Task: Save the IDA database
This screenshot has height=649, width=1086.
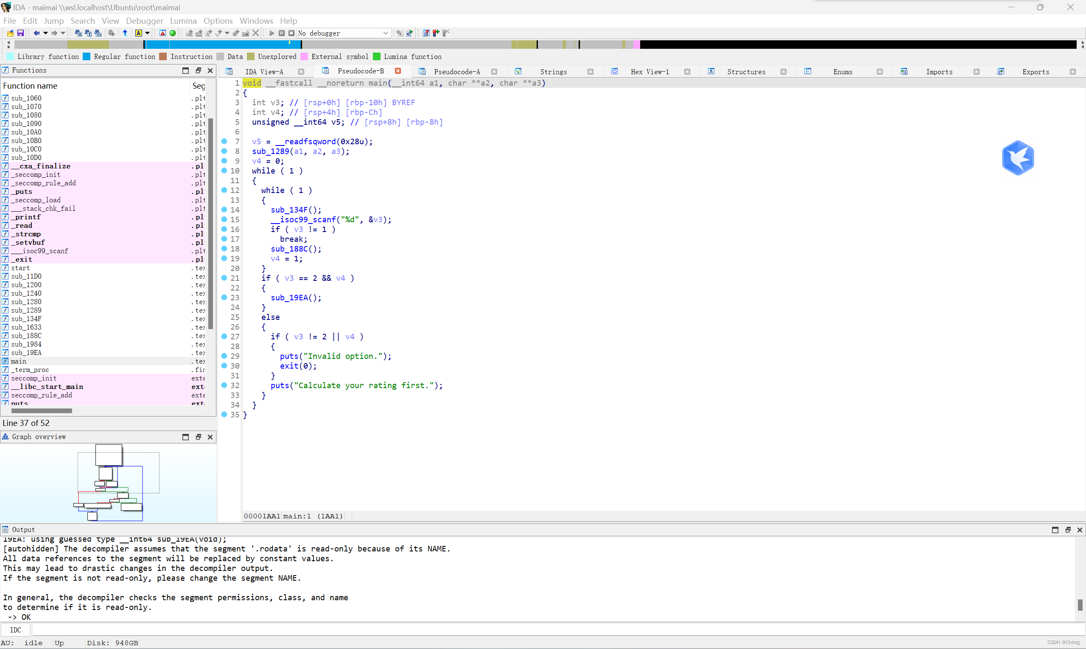Action: (20, 33)
